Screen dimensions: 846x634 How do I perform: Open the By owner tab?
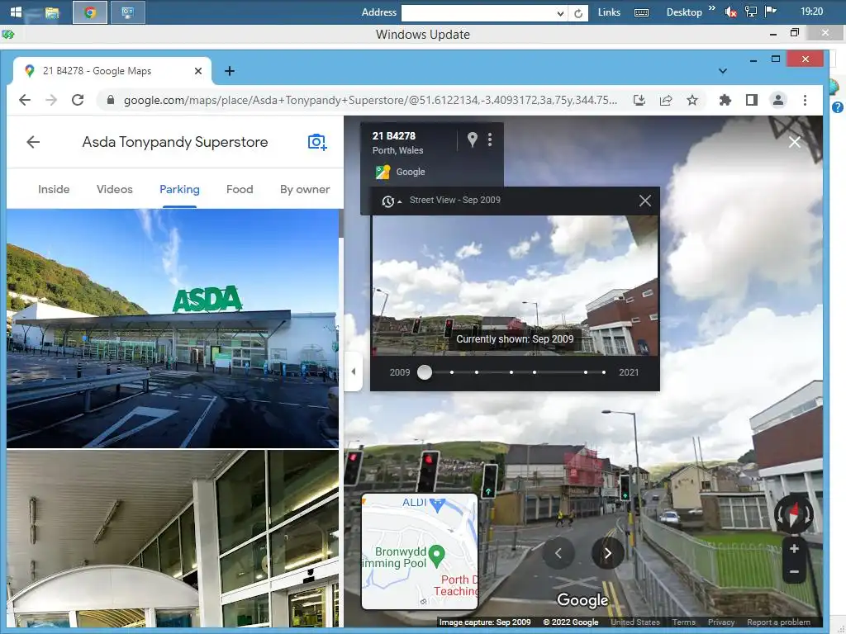(305, 189)
